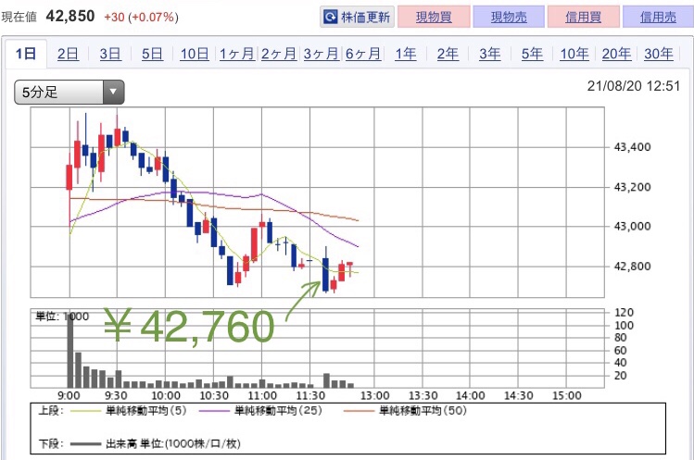
Task: Open the 6ヶ月 chart range
Action: (x=363, y=54)
